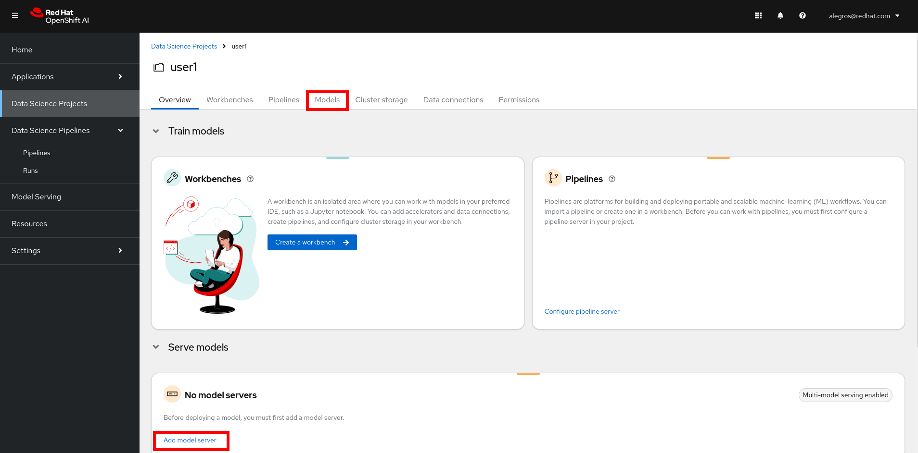Collapse the Train models section
Screen dimensions: 918x453
pos(156,131)
